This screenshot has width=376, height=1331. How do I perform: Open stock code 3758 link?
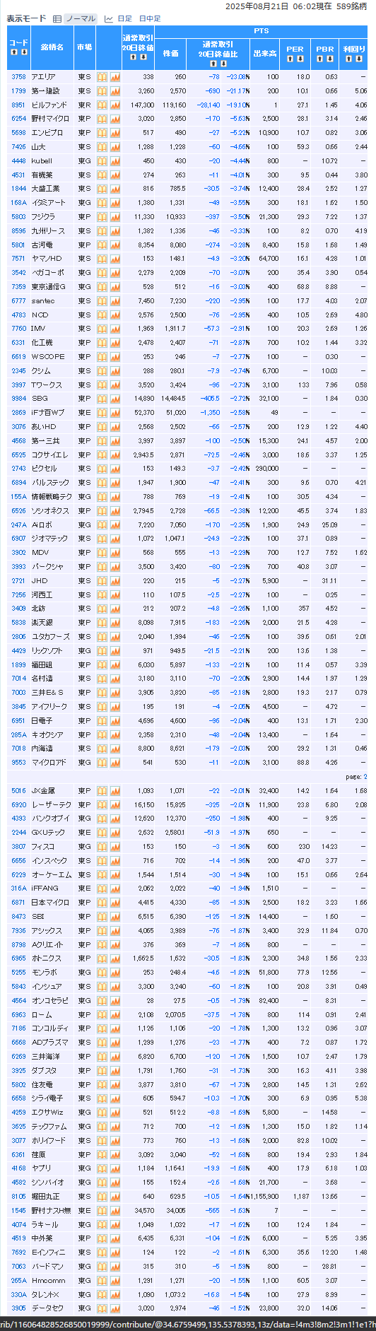click(18, 77)
